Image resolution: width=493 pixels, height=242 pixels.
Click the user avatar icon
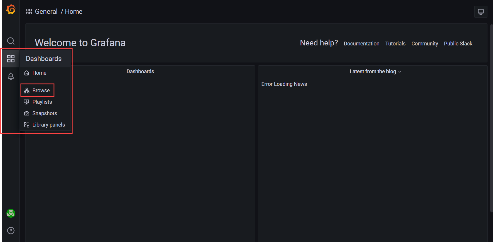(x=11, y=213)
